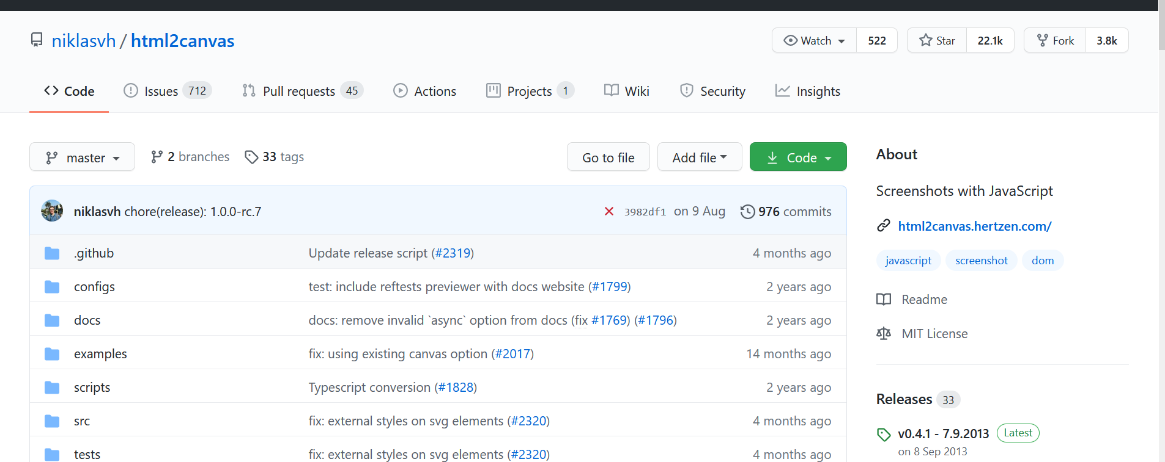Open the src folder

pos(82,421)
